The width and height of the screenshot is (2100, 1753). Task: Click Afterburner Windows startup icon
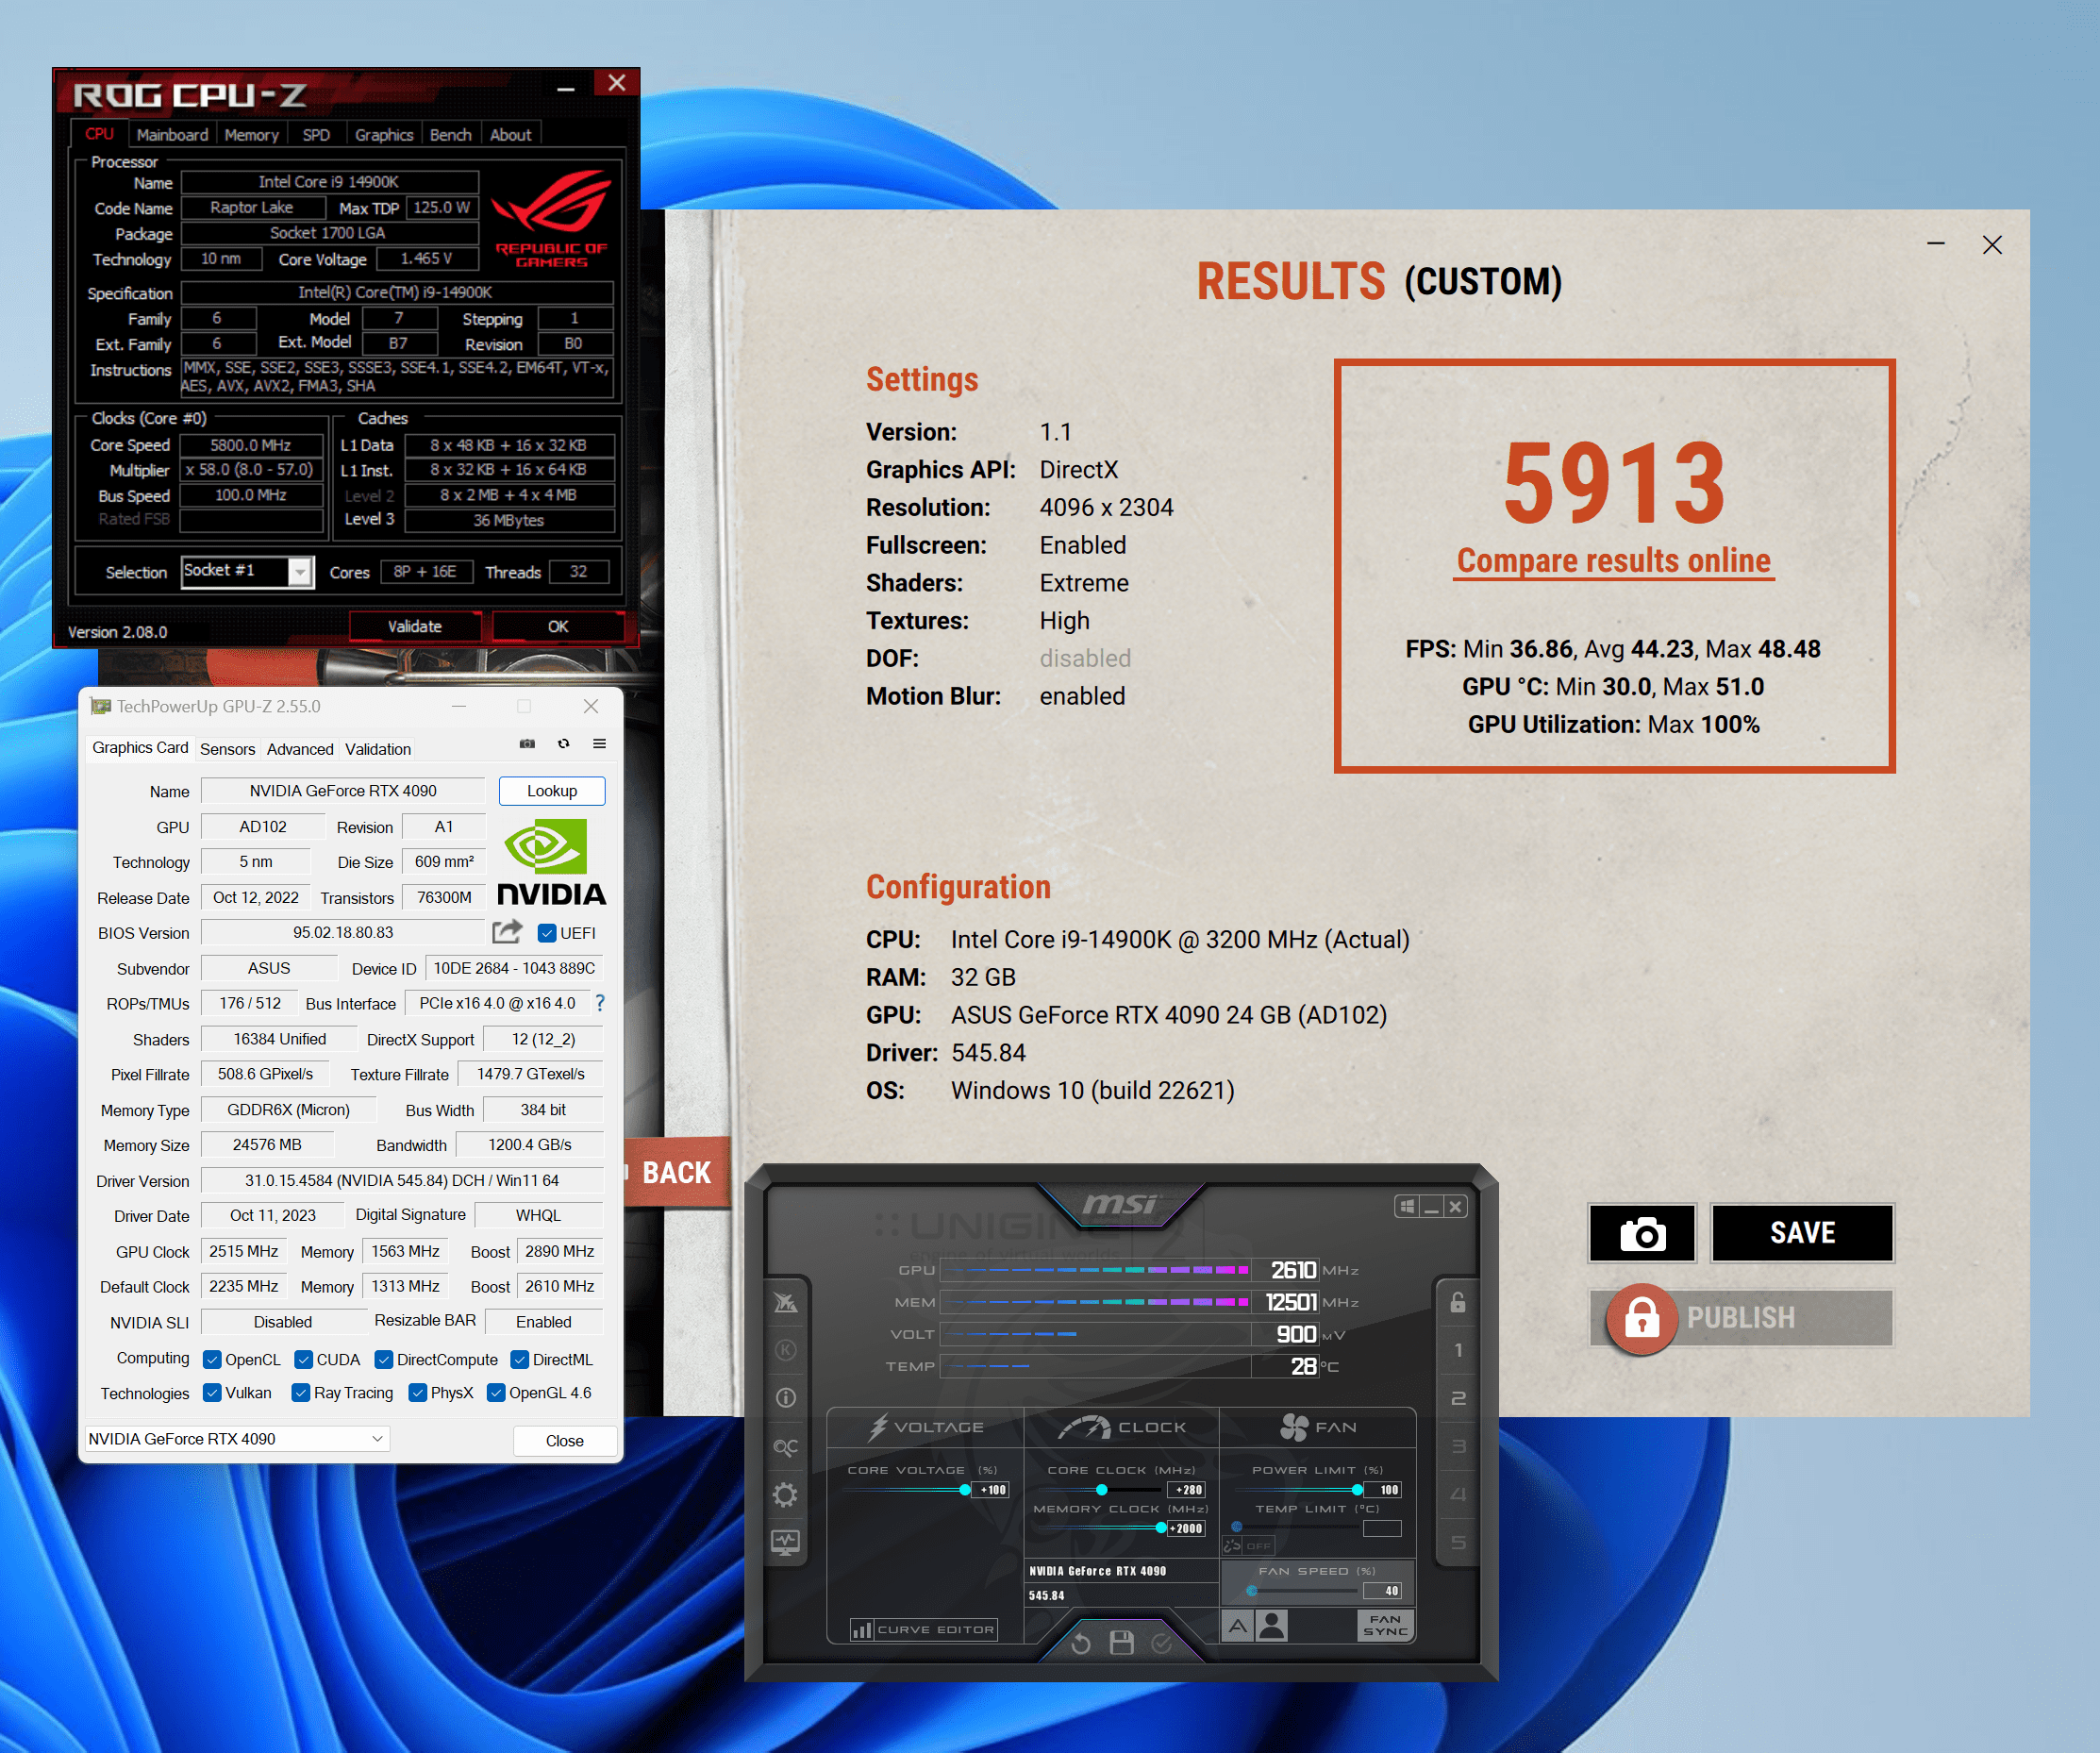tap(1406, 1207)
